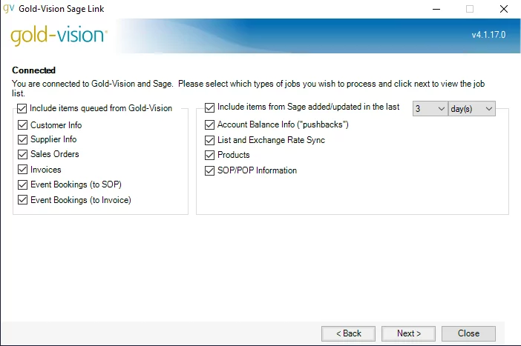
Task: Disable the Sales Orders checkbox
Action: point(22,154)
